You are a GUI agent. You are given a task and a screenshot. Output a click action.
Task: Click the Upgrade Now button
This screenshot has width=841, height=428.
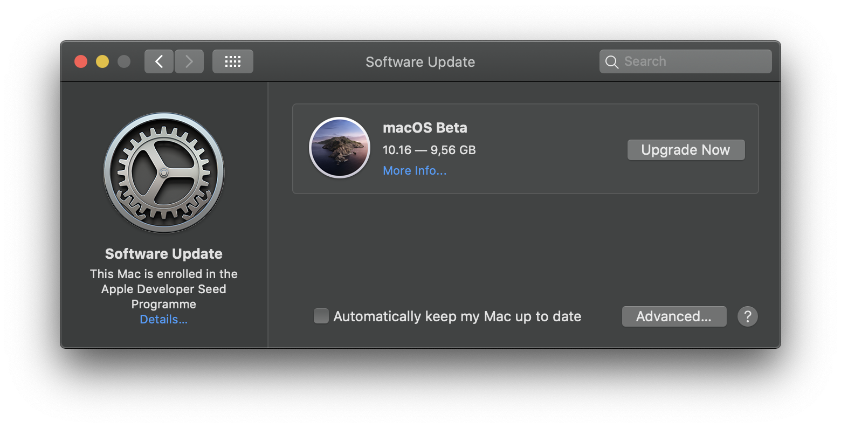coord(686,150)
